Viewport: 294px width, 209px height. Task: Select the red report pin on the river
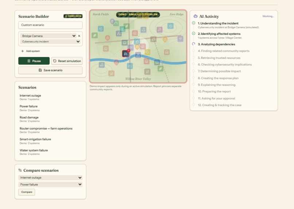click(x=116, y=62)
